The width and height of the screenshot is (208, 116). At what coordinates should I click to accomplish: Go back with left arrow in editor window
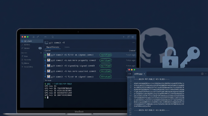(x=129, y=74)
